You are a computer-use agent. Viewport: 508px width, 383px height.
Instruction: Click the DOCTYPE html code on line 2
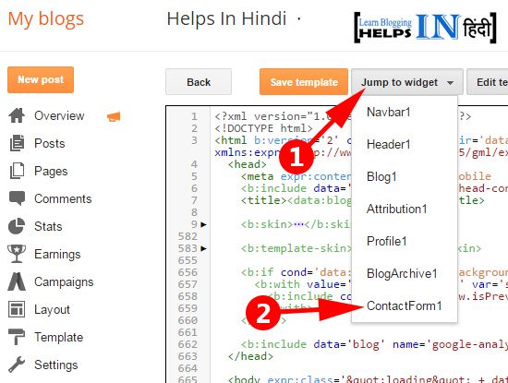pyautogui.click(x=263, y=128)
